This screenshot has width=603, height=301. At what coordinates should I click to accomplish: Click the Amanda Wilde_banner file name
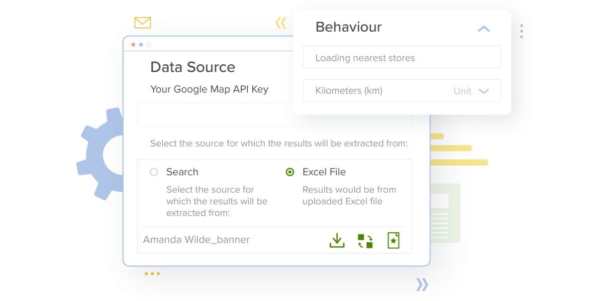(196, 240)
